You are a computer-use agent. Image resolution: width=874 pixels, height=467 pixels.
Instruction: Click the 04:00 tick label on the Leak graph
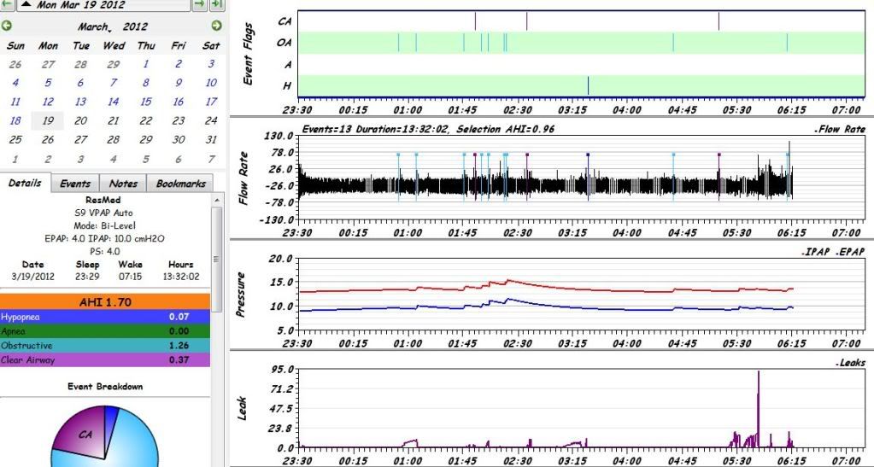click(x=627, y=461)
